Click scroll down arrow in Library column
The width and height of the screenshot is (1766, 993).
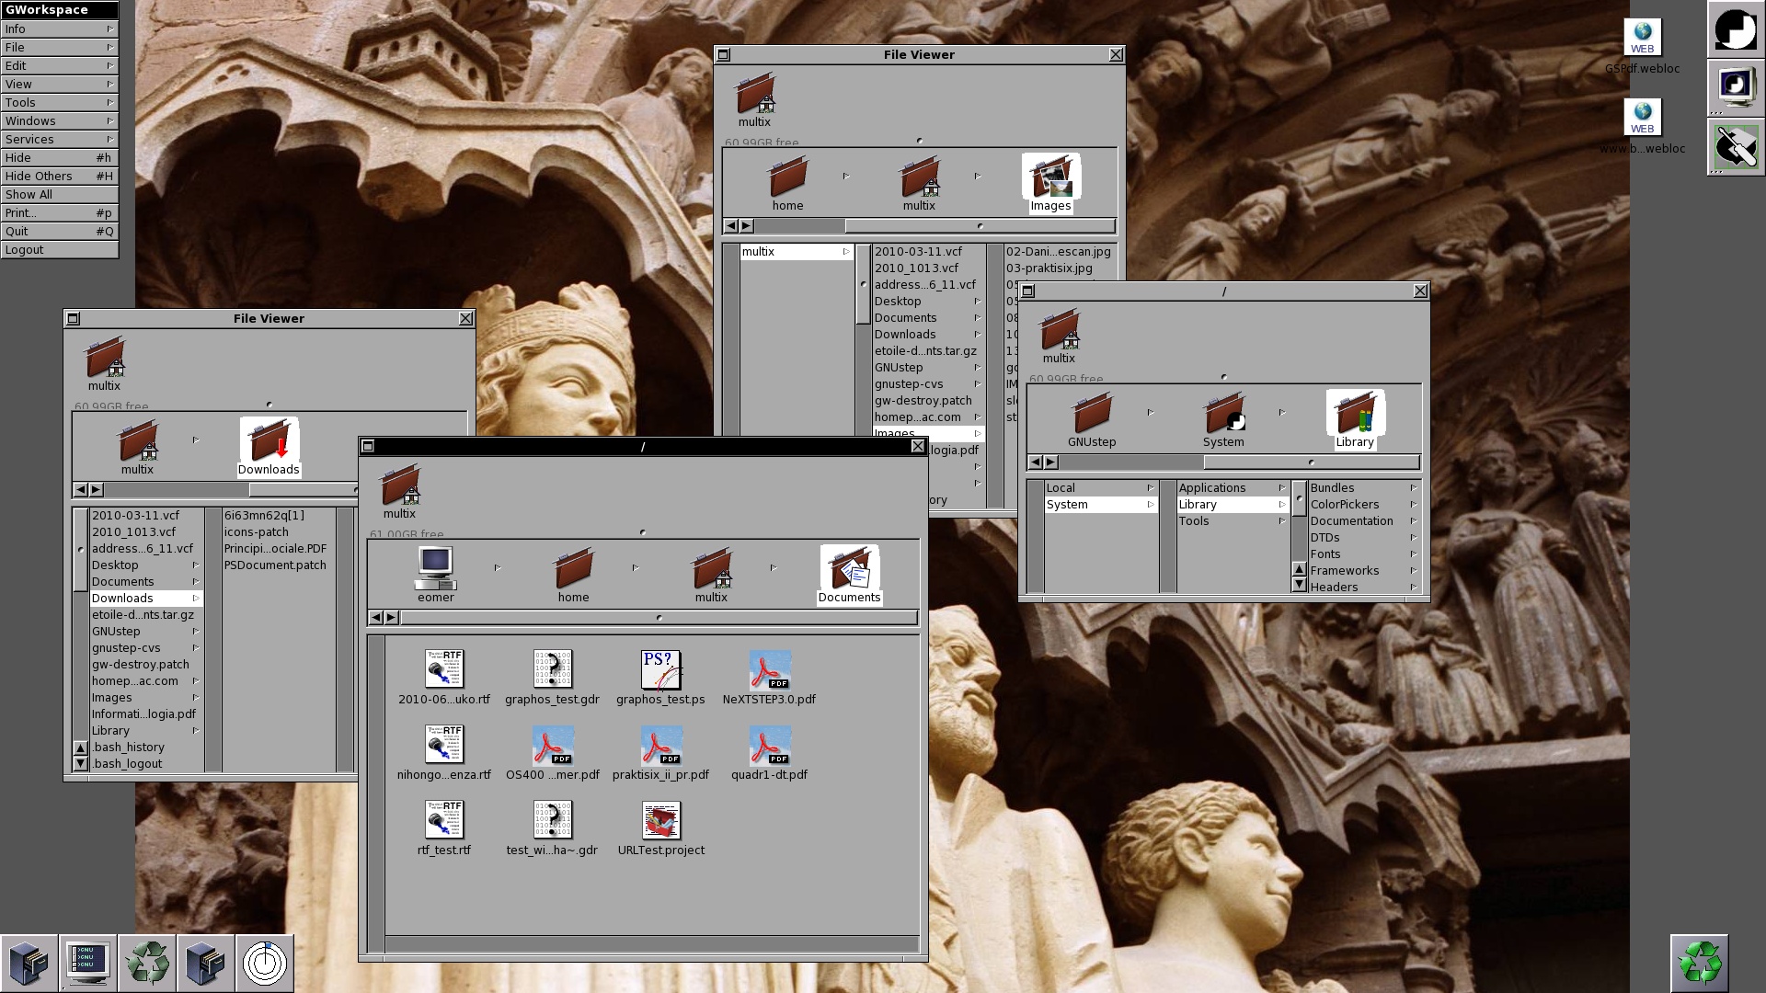1299,585
